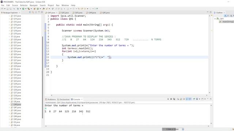This screenshot has height=131, width=234.
Task: Toggle Word Wrap in Console toolbar
Action: [184, 99]
